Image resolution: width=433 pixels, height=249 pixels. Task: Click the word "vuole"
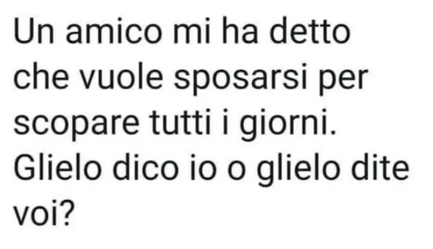point(121,77)
